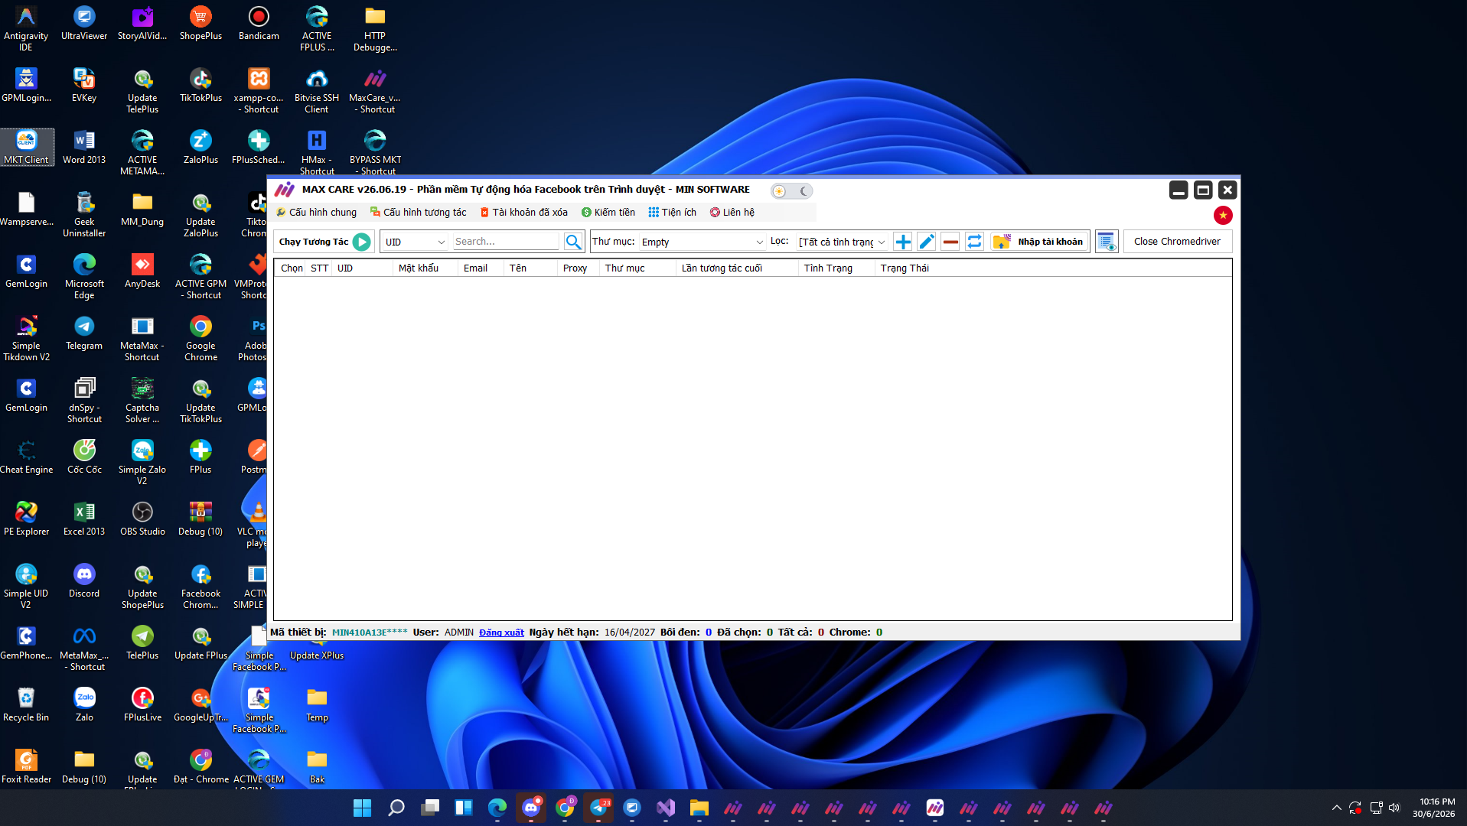This screenshot has width=1467, height=826.
Task: Select the Telegram desktop icon
Action: 84,333
